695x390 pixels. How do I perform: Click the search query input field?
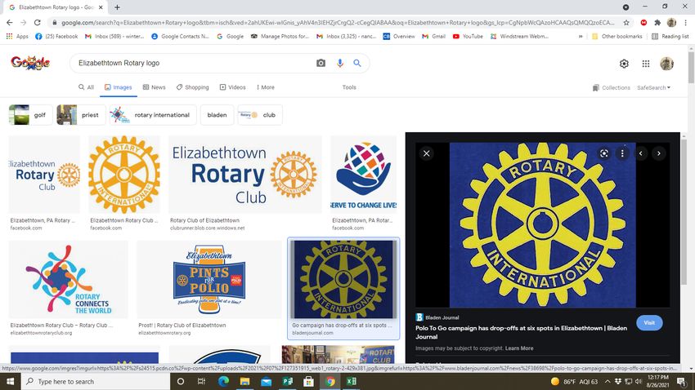click(x=193, y=63)
